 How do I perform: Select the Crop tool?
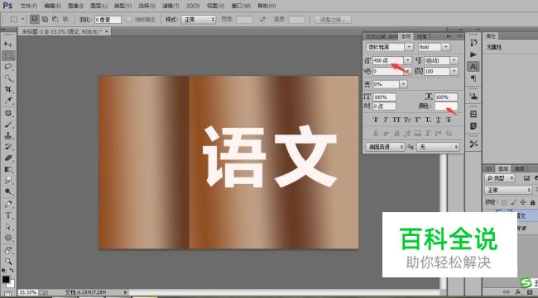point(8,89)
